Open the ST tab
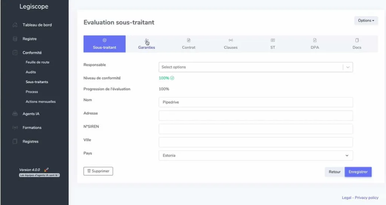Image resolution: width=386 pixels, height=205 pixels. 273,44
